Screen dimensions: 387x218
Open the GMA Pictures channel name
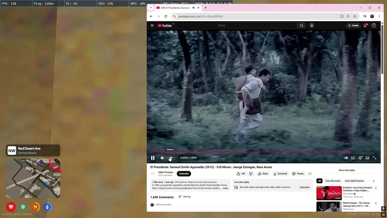[166, 172]
